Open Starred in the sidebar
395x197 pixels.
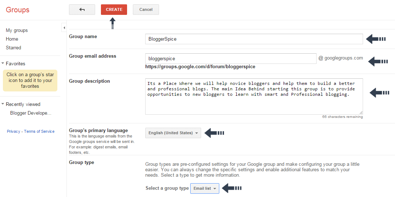13,48
